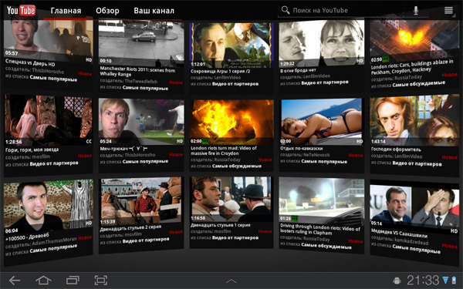
Task: Open the overflow menu icon at top right
Action: click(448, 11)
